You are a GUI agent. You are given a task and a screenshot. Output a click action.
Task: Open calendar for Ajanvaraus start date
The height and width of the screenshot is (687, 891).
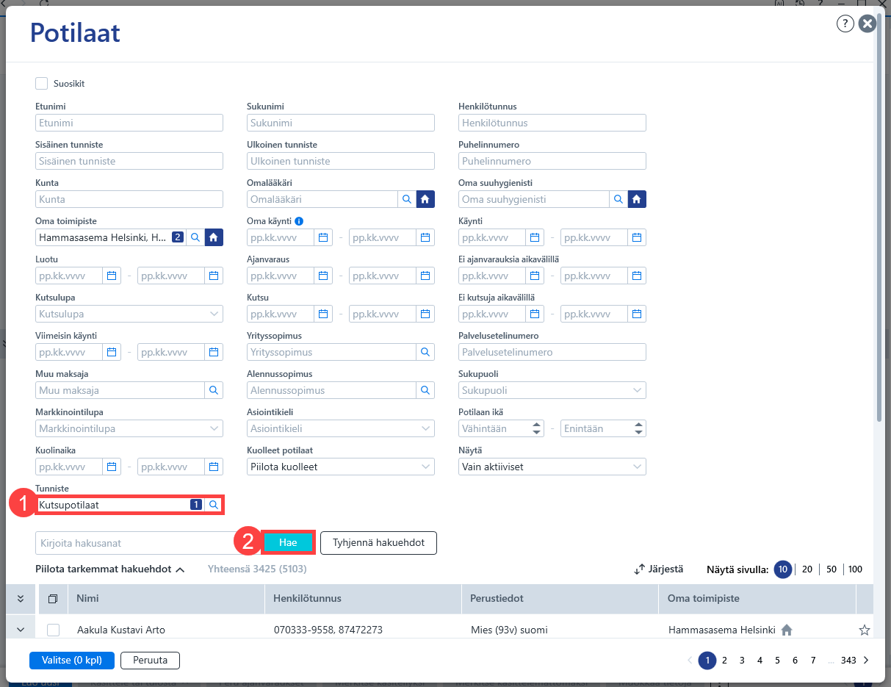323,276
